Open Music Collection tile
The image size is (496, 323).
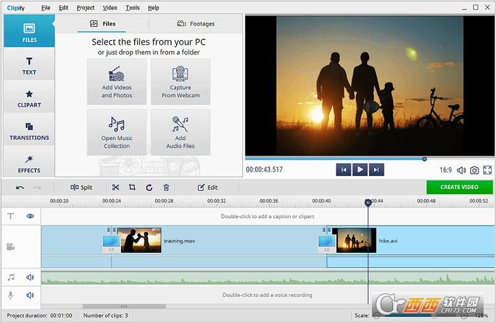(117, 132)
